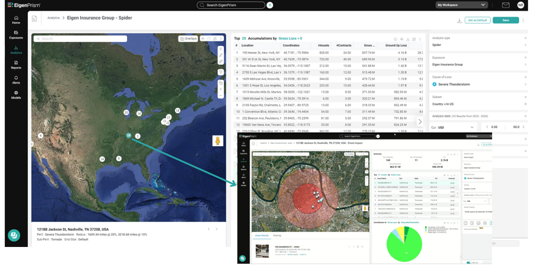The height and width of the screenshot is (278, 533).
Task: Click the Analytics breadcrumb link
Action: coord(53,18)
